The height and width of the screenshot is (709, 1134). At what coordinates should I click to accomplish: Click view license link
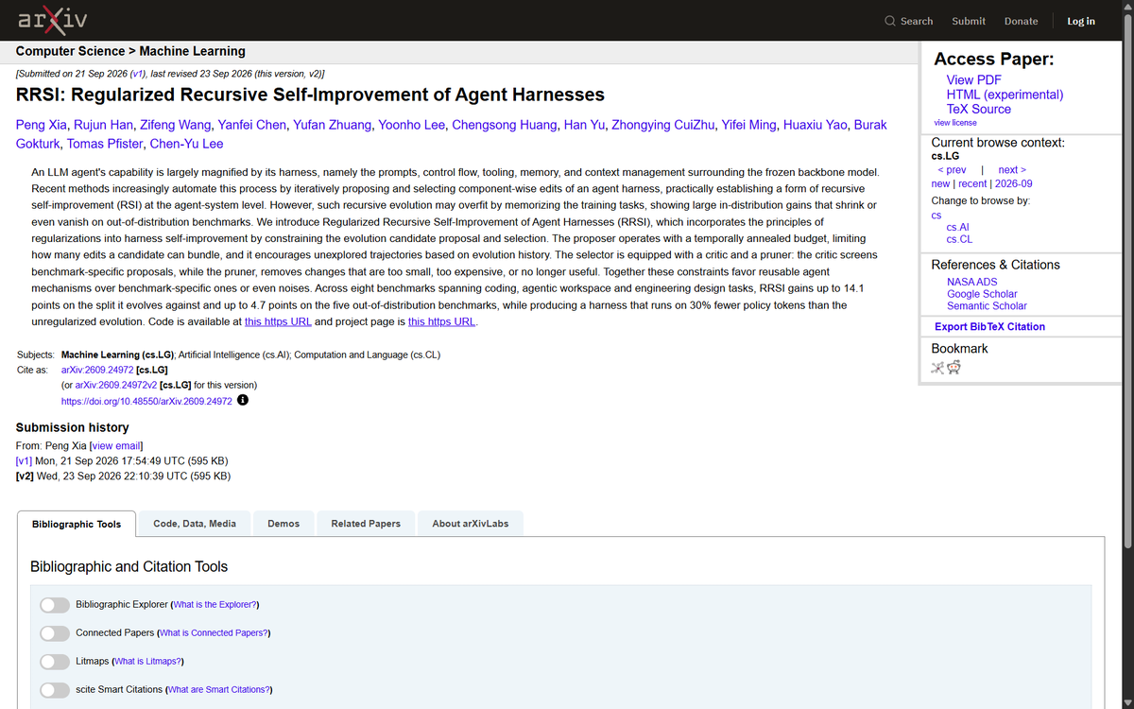click(x=955, y=123)
